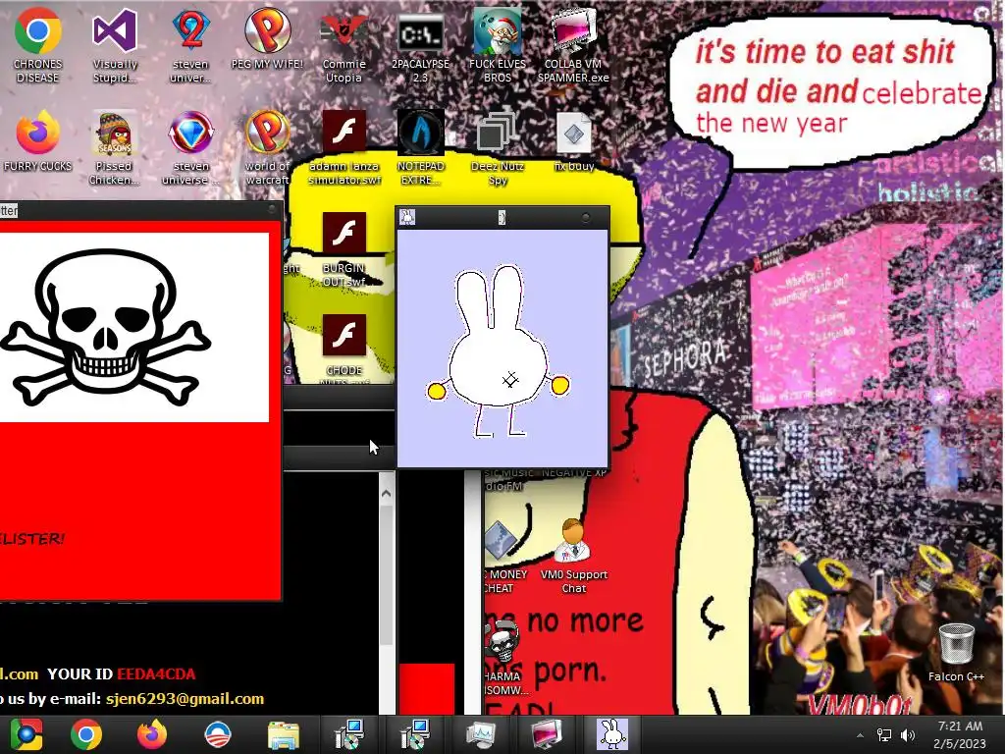The image size is (1005, 754).
Task: Select the Deez Nutz Spy icon
Action: [x=498, y=147]
